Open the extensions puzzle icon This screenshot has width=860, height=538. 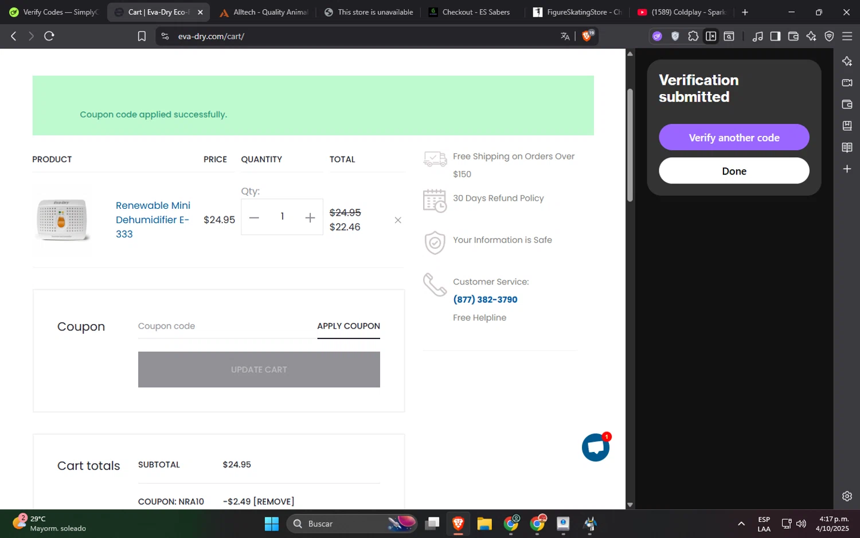(693, 36)
